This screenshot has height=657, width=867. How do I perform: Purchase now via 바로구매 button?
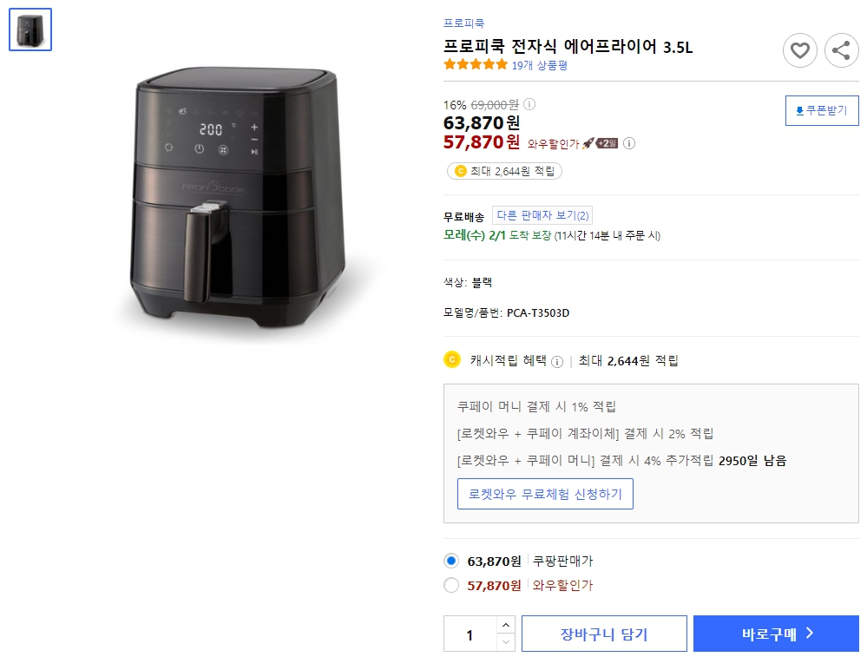click(775, 633)
